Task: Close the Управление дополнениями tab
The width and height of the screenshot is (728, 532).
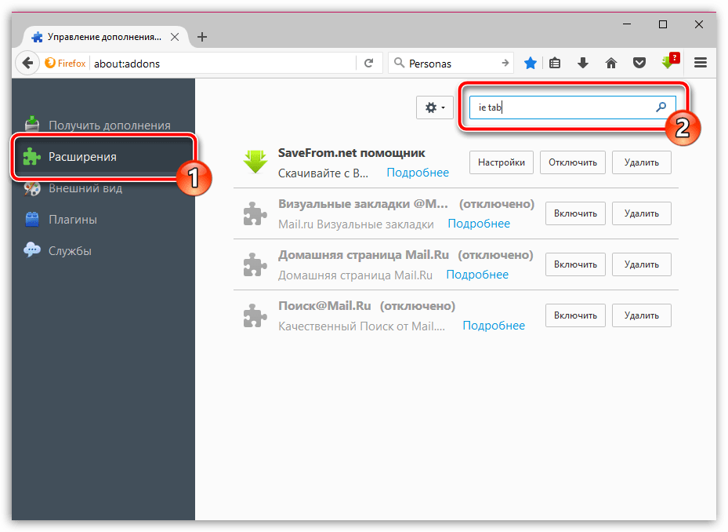Action: [175, 37]
